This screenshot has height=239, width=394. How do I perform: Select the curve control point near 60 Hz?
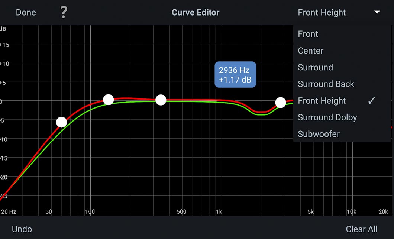[x=62, y=122]
